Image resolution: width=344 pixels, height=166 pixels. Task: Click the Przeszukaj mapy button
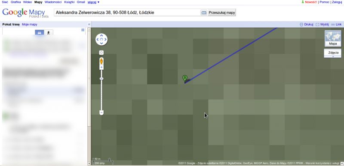click(x=221, y=13)
